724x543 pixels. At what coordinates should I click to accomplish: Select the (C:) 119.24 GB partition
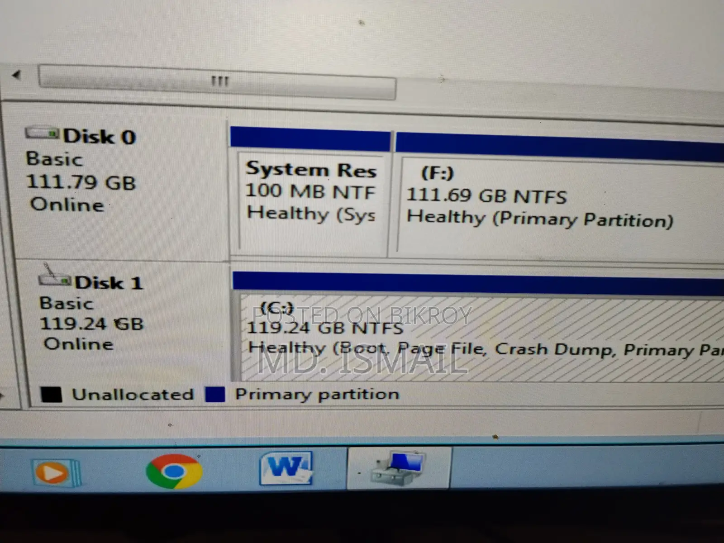478,327
